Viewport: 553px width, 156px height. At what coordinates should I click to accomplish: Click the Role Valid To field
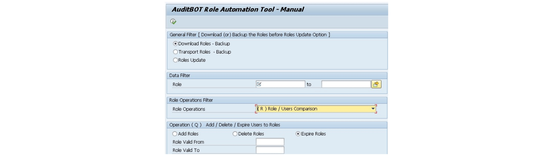[270, 150]
